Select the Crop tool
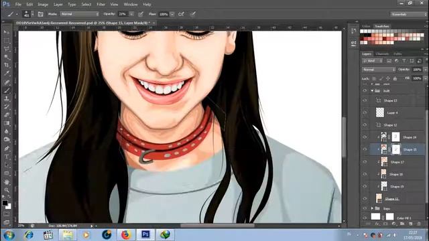Viewport: 429px width, 241px height. tap(7, 66)
